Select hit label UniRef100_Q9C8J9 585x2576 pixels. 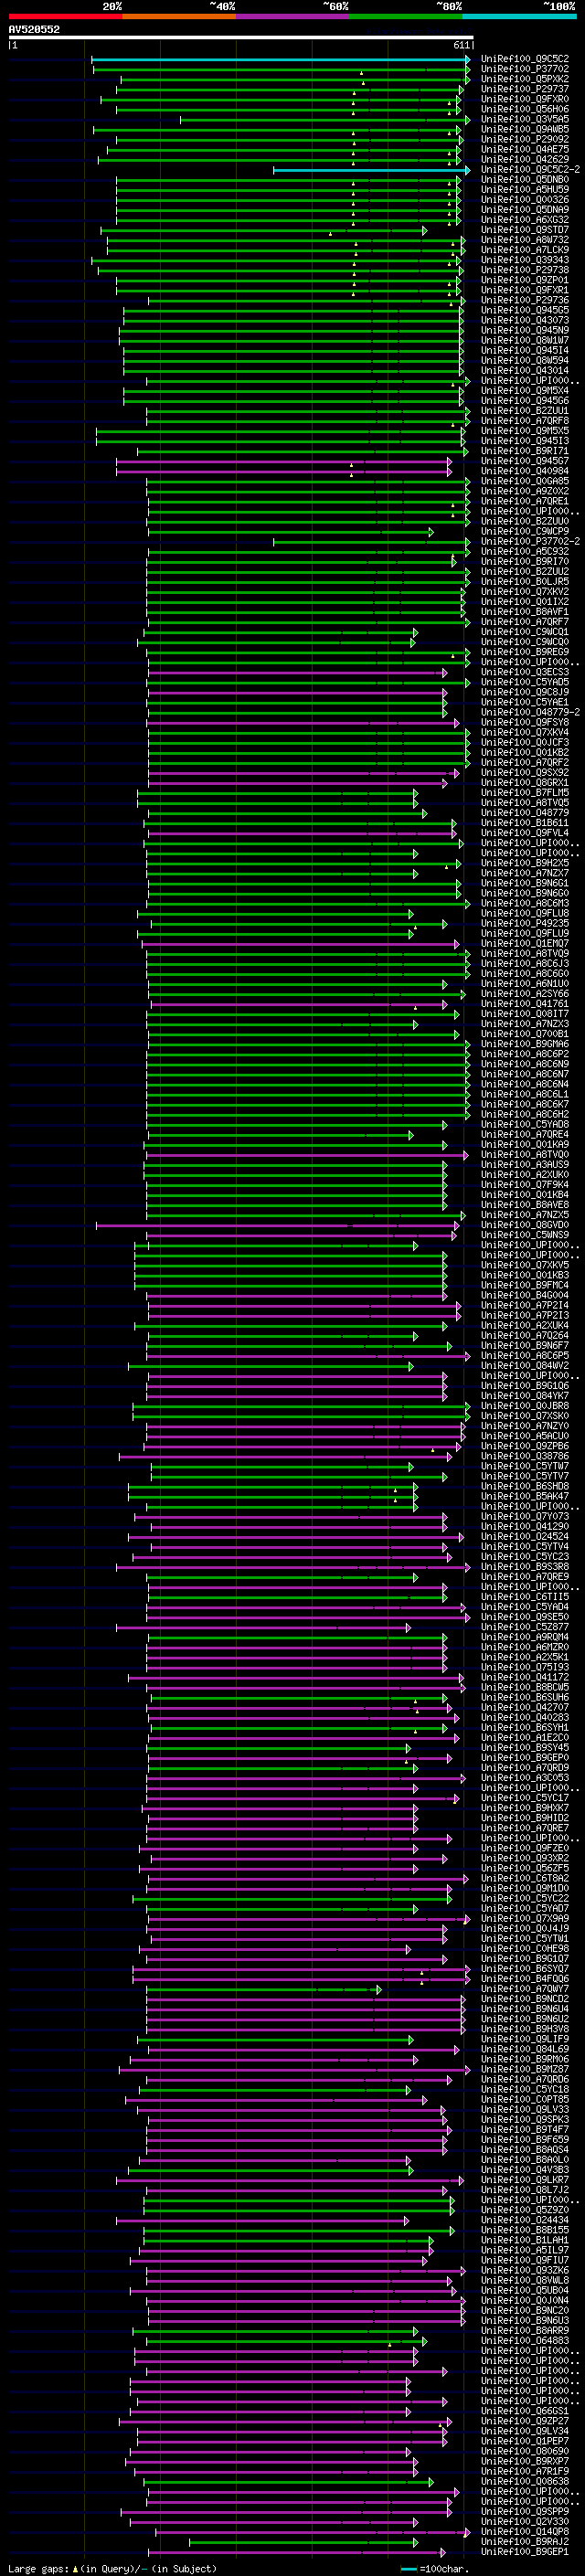coord(524,693)
